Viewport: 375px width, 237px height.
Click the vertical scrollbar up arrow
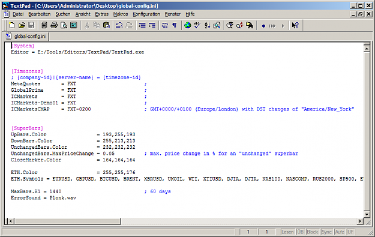tap(367, 49)
